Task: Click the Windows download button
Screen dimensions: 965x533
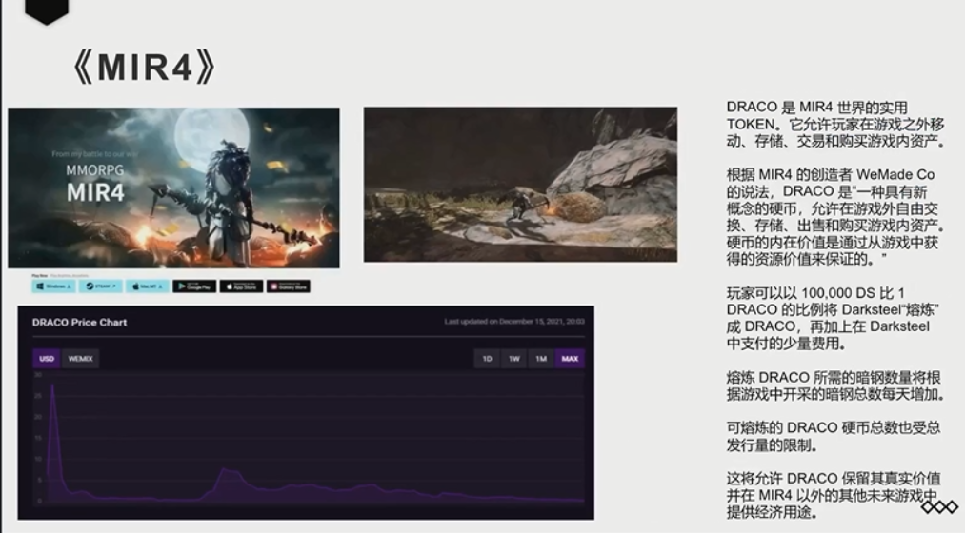Action: (x=53, y=286)
